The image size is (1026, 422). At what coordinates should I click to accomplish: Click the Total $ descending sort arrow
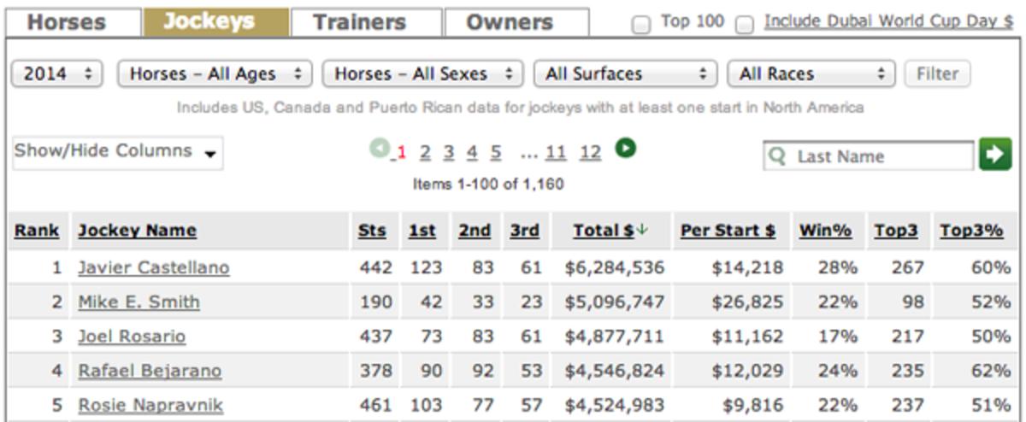(643, 230)
